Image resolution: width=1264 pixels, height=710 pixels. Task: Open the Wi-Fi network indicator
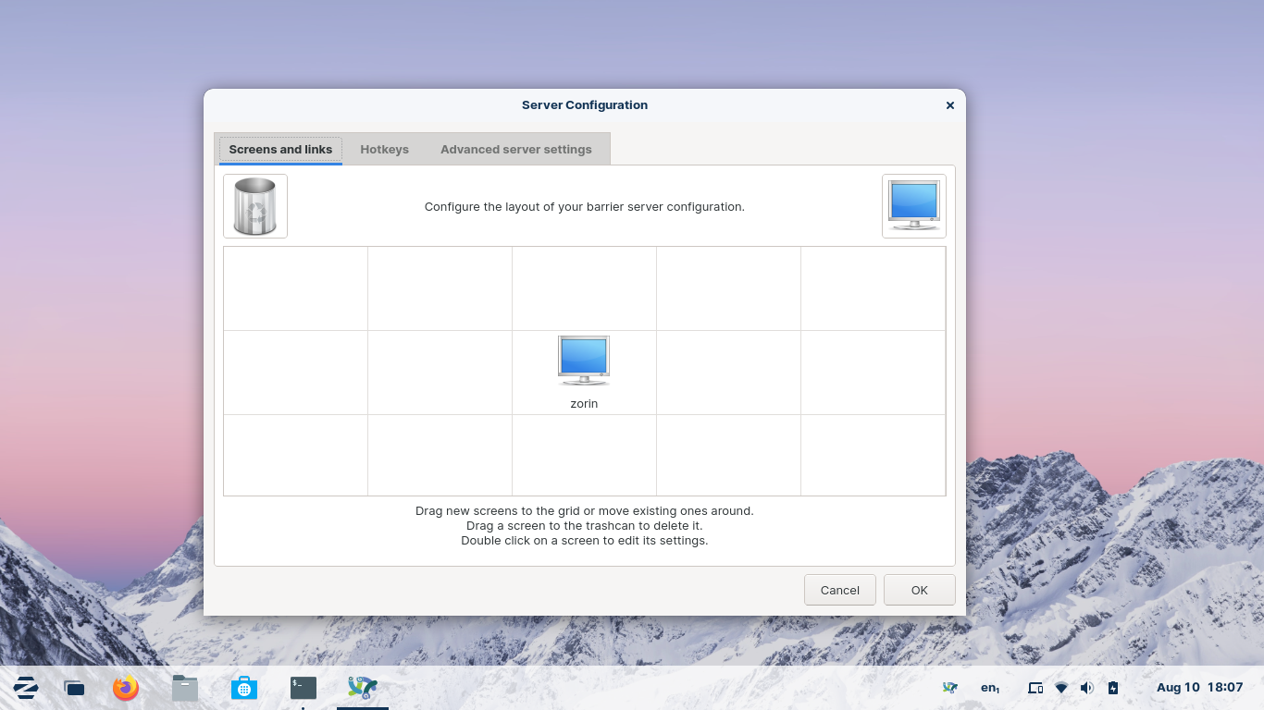coord(1061,688)
